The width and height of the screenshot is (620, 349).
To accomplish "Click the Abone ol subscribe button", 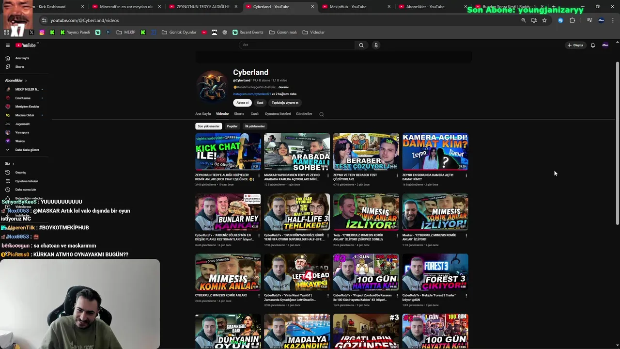I will pos(242,103).
